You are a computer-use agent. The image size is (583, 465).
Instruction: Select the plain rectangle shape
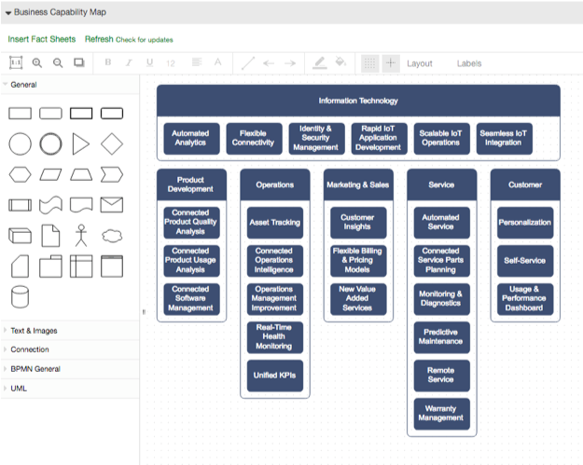click(21, 114)
